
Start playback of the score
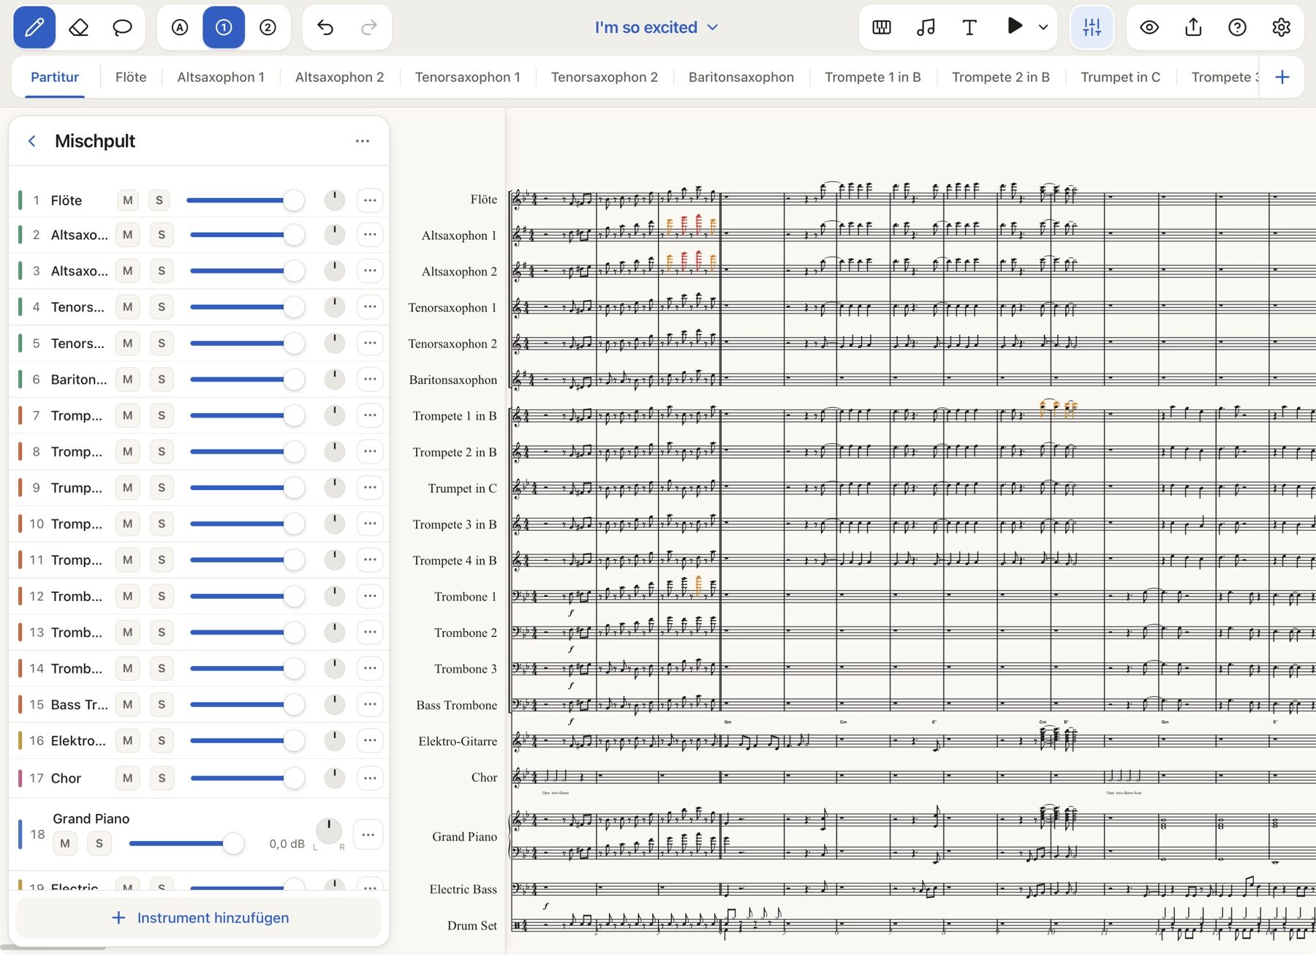1014,26
